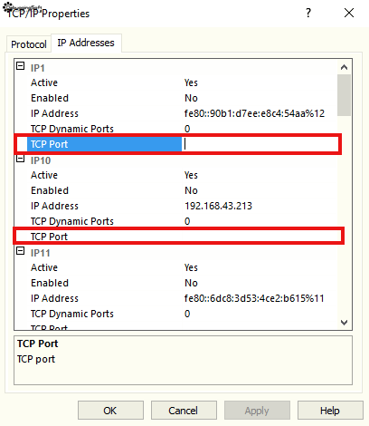Collapse the IP1 section
369x426 pixels.
point(20,66)
